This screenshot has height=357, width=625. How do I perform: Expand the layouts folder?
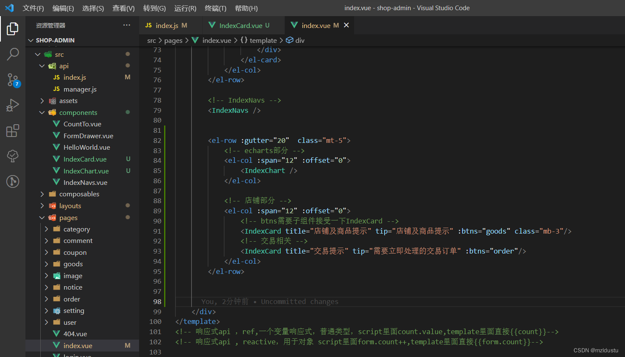click(42, 206)
